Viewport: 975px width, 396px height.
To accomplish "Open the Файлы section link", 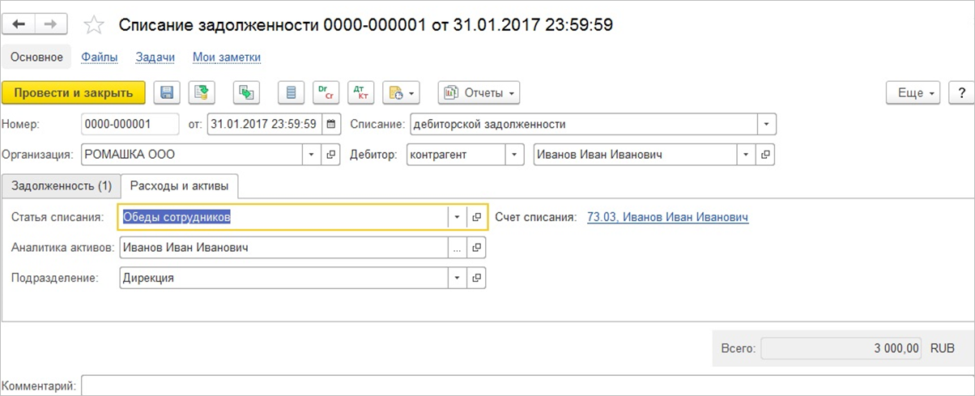I will click(x=100, y=57).
